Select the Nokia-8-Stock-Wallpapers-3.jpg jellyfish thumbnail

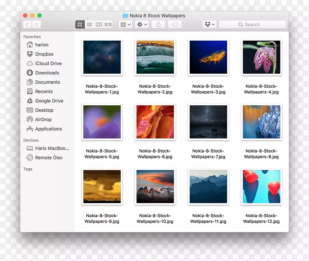[x=208, y=57]
